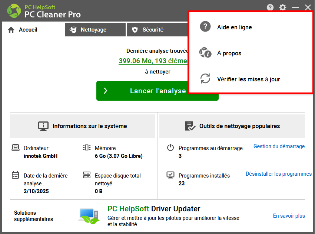Click the Désinstaller les programmes link
This screenshot has width=315, height=234.
coord(279,174)
